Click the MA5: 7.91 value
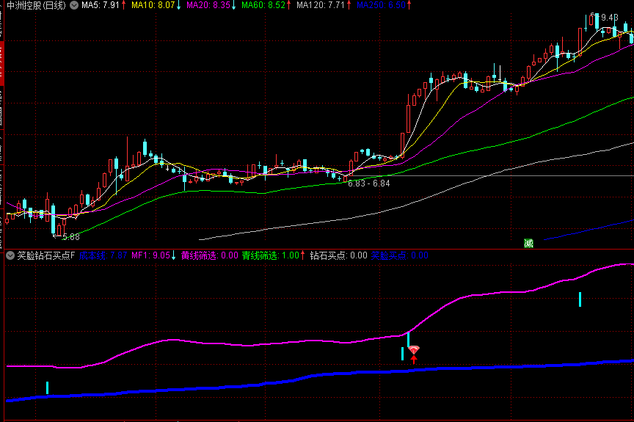634x422 pixels. [101, 5]
